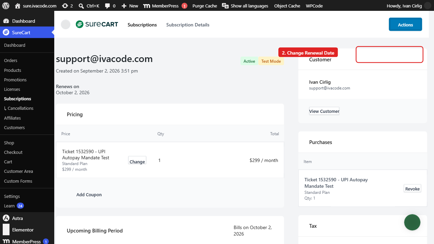Click Add Coupon
The image size is (434, 244).
click(89, 195)
